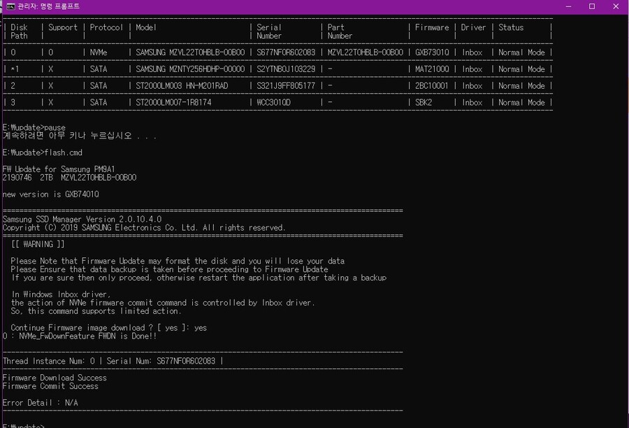
Task: Click the '[[ WARNING ]]' heading
Action: click(38, 245)
